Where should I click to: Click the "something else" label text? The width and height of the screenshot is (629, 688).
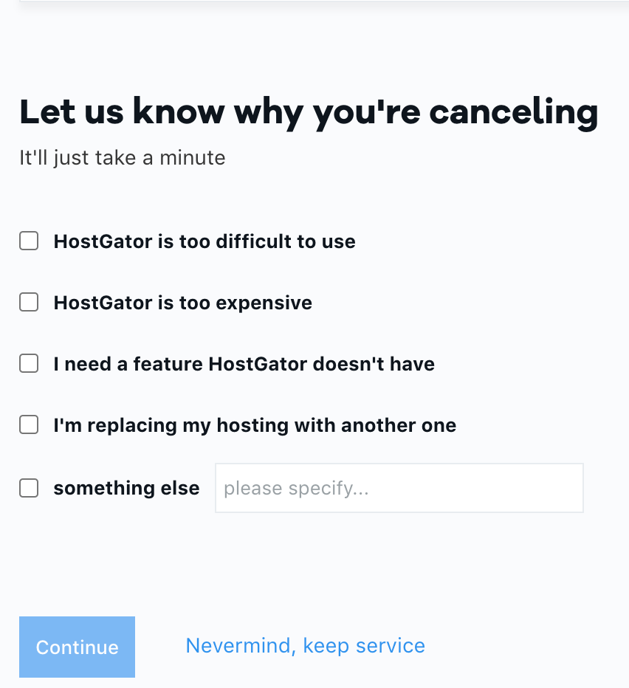(x=126, y=488)
